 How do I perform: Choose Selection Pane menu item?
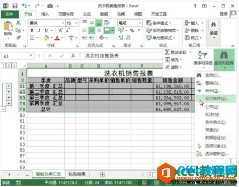tap(216, 154)
